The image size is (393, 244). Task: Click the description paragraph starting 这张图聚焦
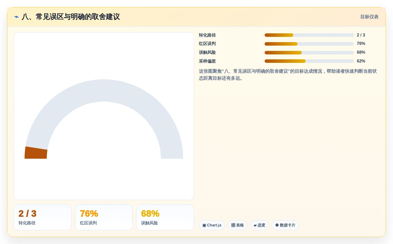pyautogui.click(x=288, y=75)
